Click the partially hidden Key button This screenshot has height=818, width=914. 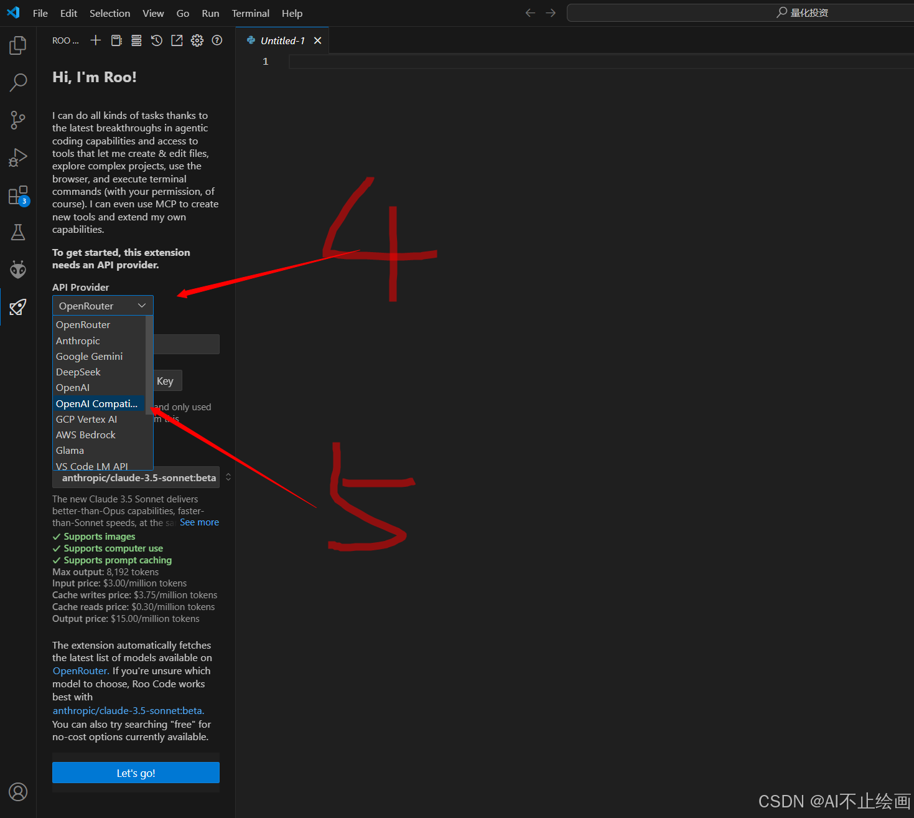pos(167,381)
